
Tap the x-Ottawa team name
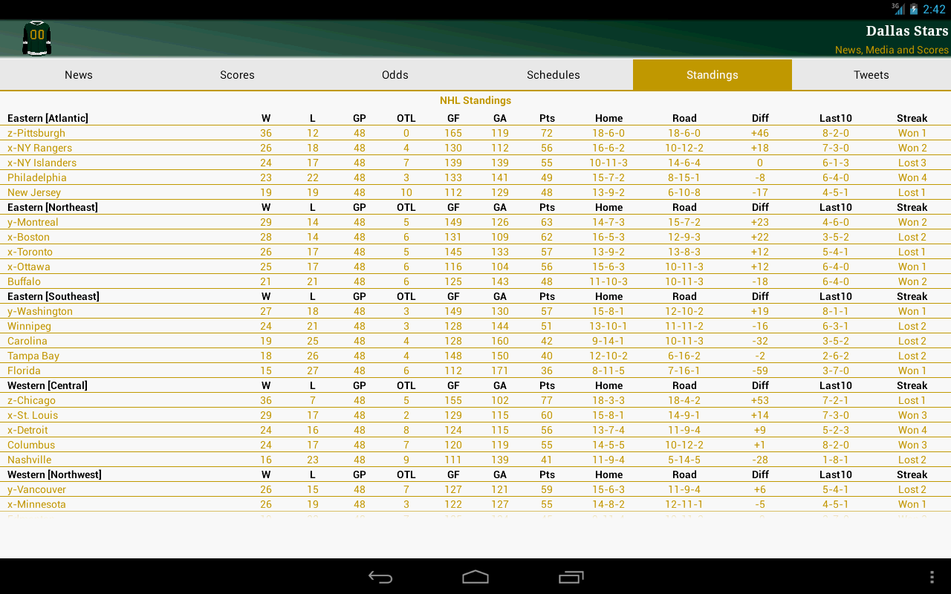[29, 267]
